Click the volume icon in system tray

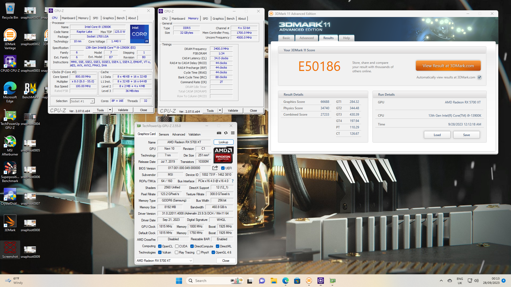coord(476,281)
